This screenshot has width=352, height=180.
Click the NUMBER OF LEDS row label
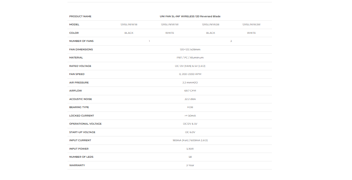click(x=81, y=157)
